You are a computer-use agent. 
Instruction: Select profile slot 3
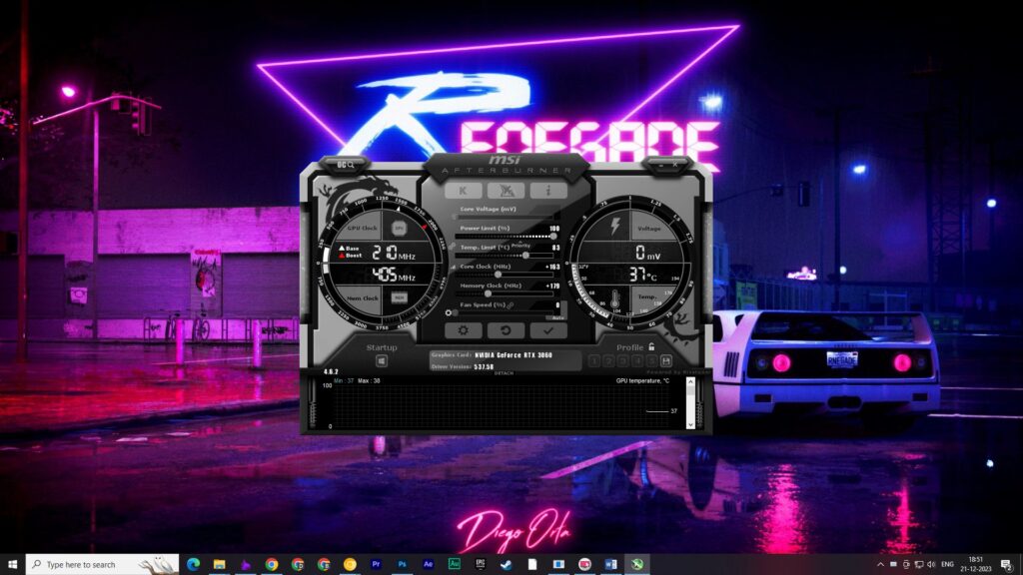[x=623, y=360]
